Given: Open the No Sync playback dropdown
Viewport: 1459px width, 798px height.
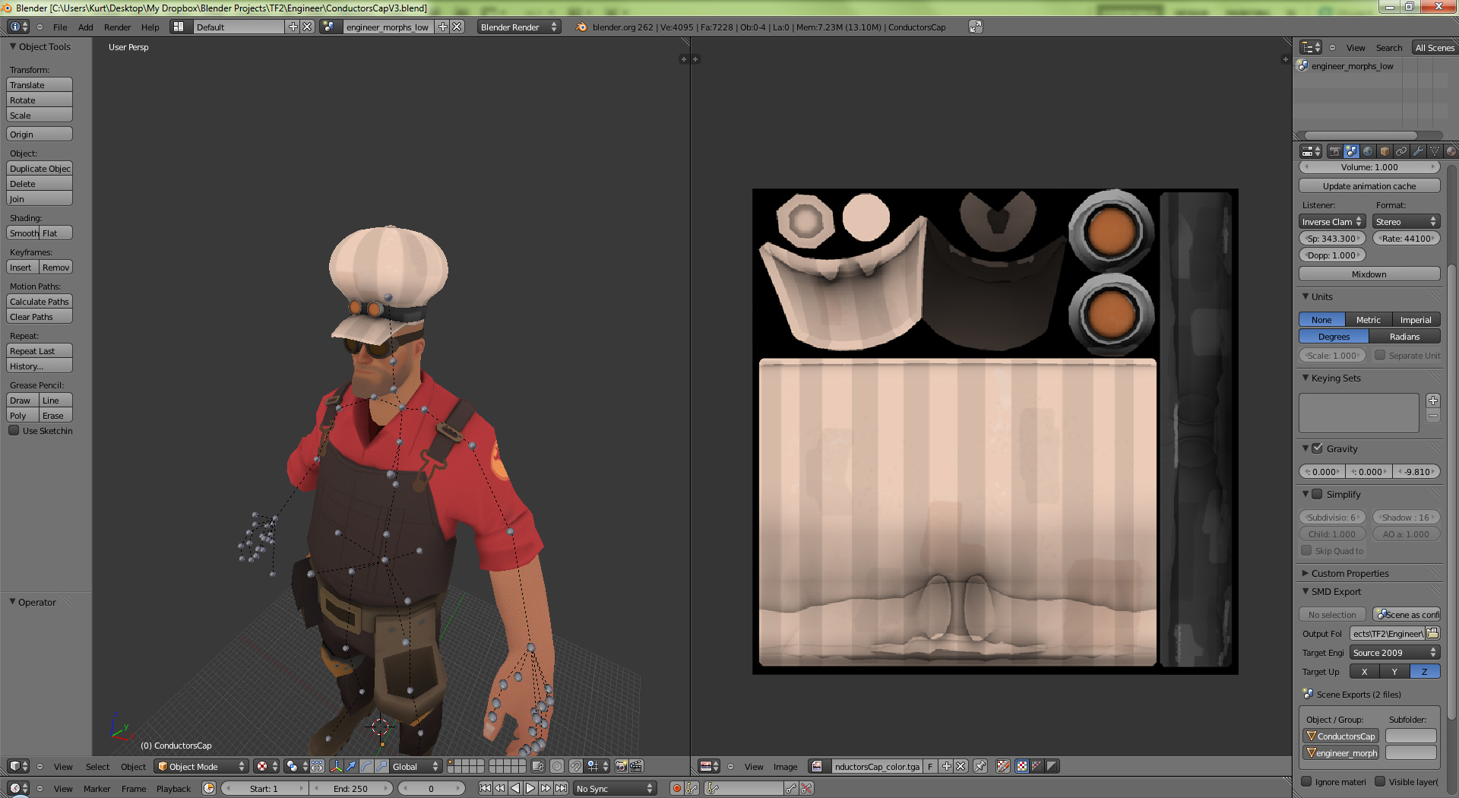Looking at the screenshot, I should 615,788.
